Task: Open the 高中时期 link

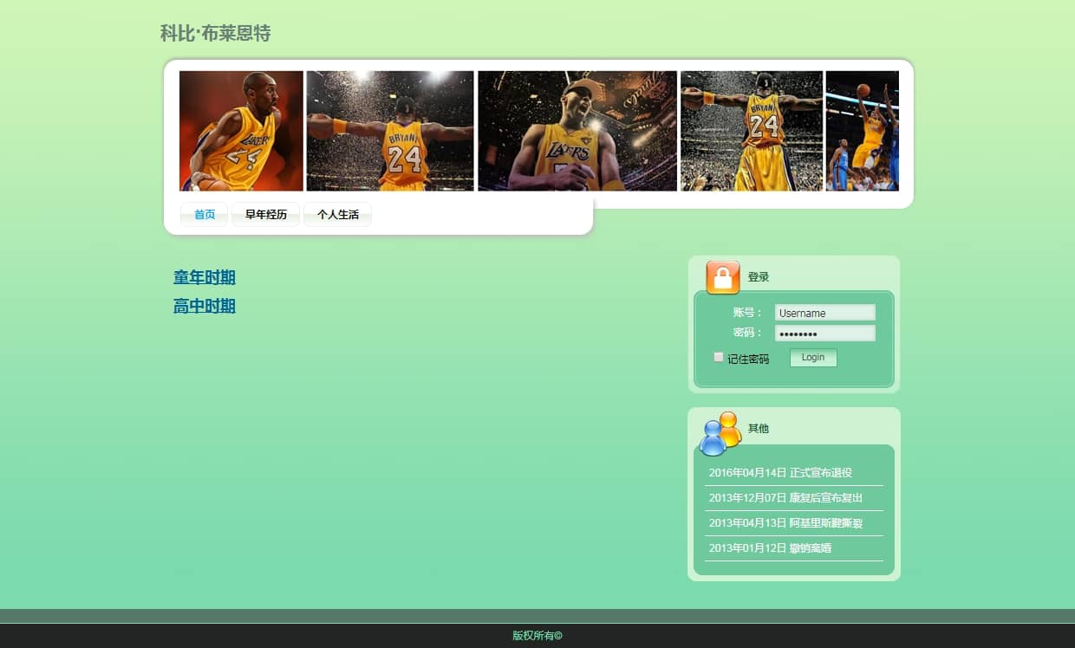Action: coord(205,307)
